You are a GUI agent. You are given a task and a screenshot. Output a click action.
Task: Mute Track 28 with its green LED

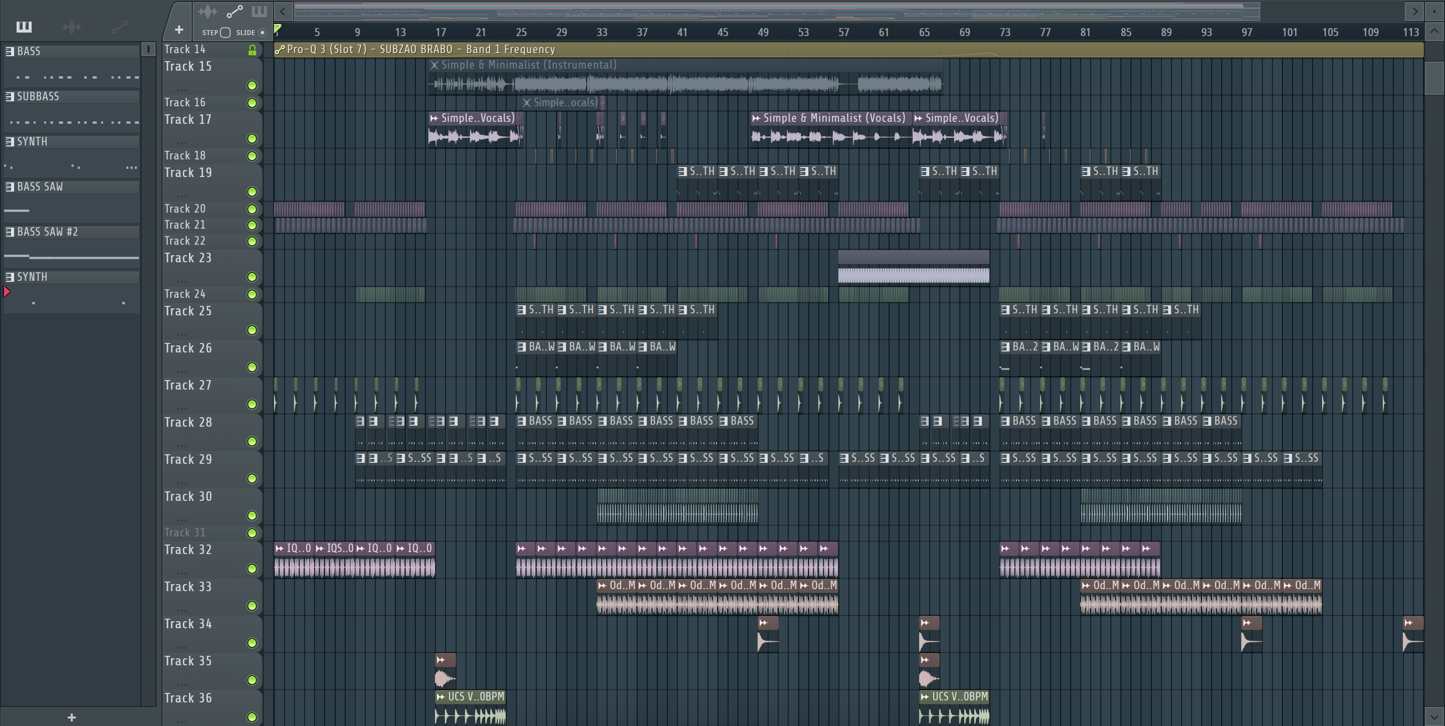pyautogui.click(x=252, y=441)
